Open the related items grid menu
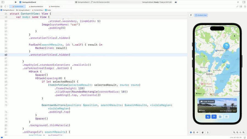The image size is (247, 139). (1, 7)
